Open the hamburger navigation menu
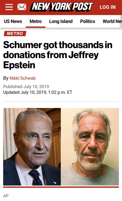 coord(9,7)
